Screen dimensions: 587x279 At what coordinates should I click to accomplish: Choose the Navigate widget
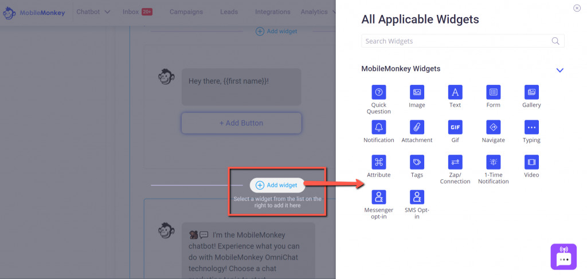coord(493,127)
